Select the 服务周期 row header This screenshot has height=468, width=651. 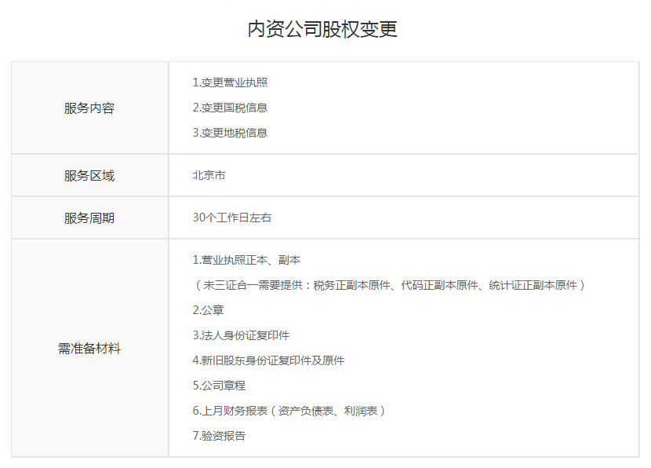click(89, 218)
